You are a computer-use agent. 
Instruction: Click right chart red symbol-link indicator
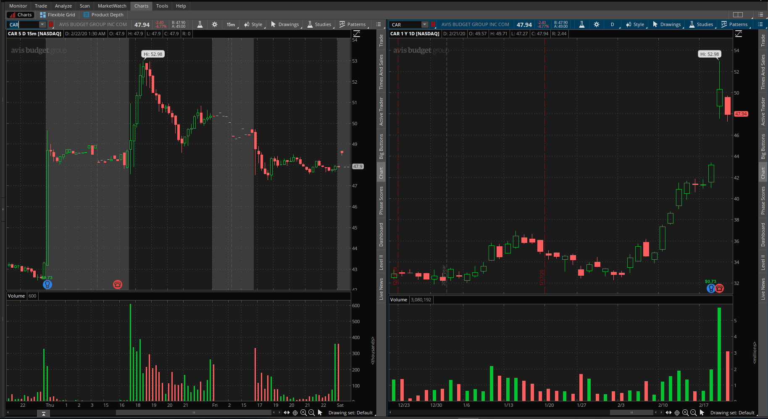click(x=433, y=24)
